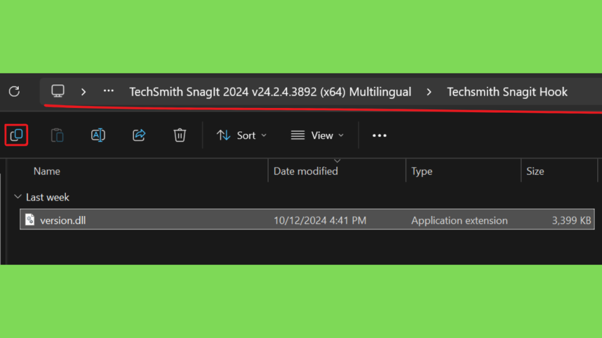Open the TechSmith SnagIt 2024 Multilingual folder breadcrumb
602x338 pixels.
(270, 92)
